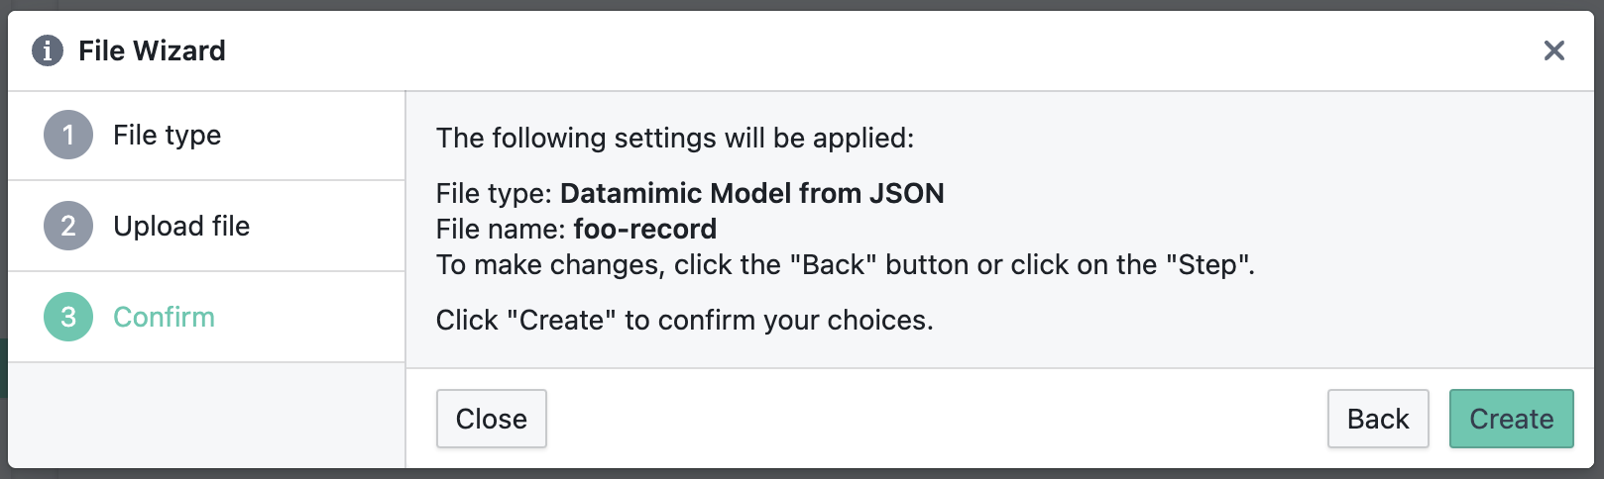1604x479 pixels.
Task: Select the step 1 number circle
Action: pyautogui.click(x=68, y=135)
